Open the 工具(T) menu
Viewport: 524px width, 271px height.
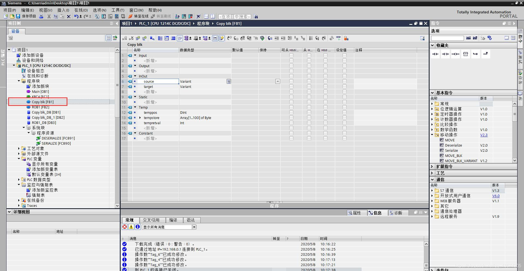click(118, 10)
